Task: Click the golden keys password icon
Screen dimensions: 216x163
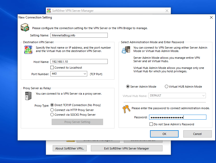Action: (126, 109)
